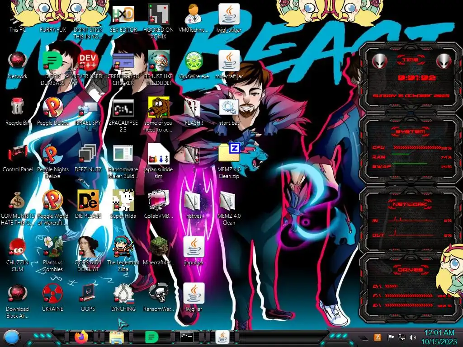Open the Action Center flag icon
This screenshot has width=463, height=347.
tap(391, 337)
